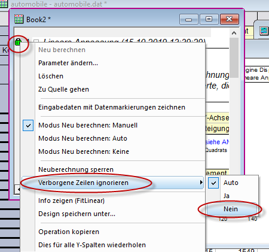Viewport: 269px width, 252px height.
Task: Choose Design speichern unter...
Action: pos(77,214)
